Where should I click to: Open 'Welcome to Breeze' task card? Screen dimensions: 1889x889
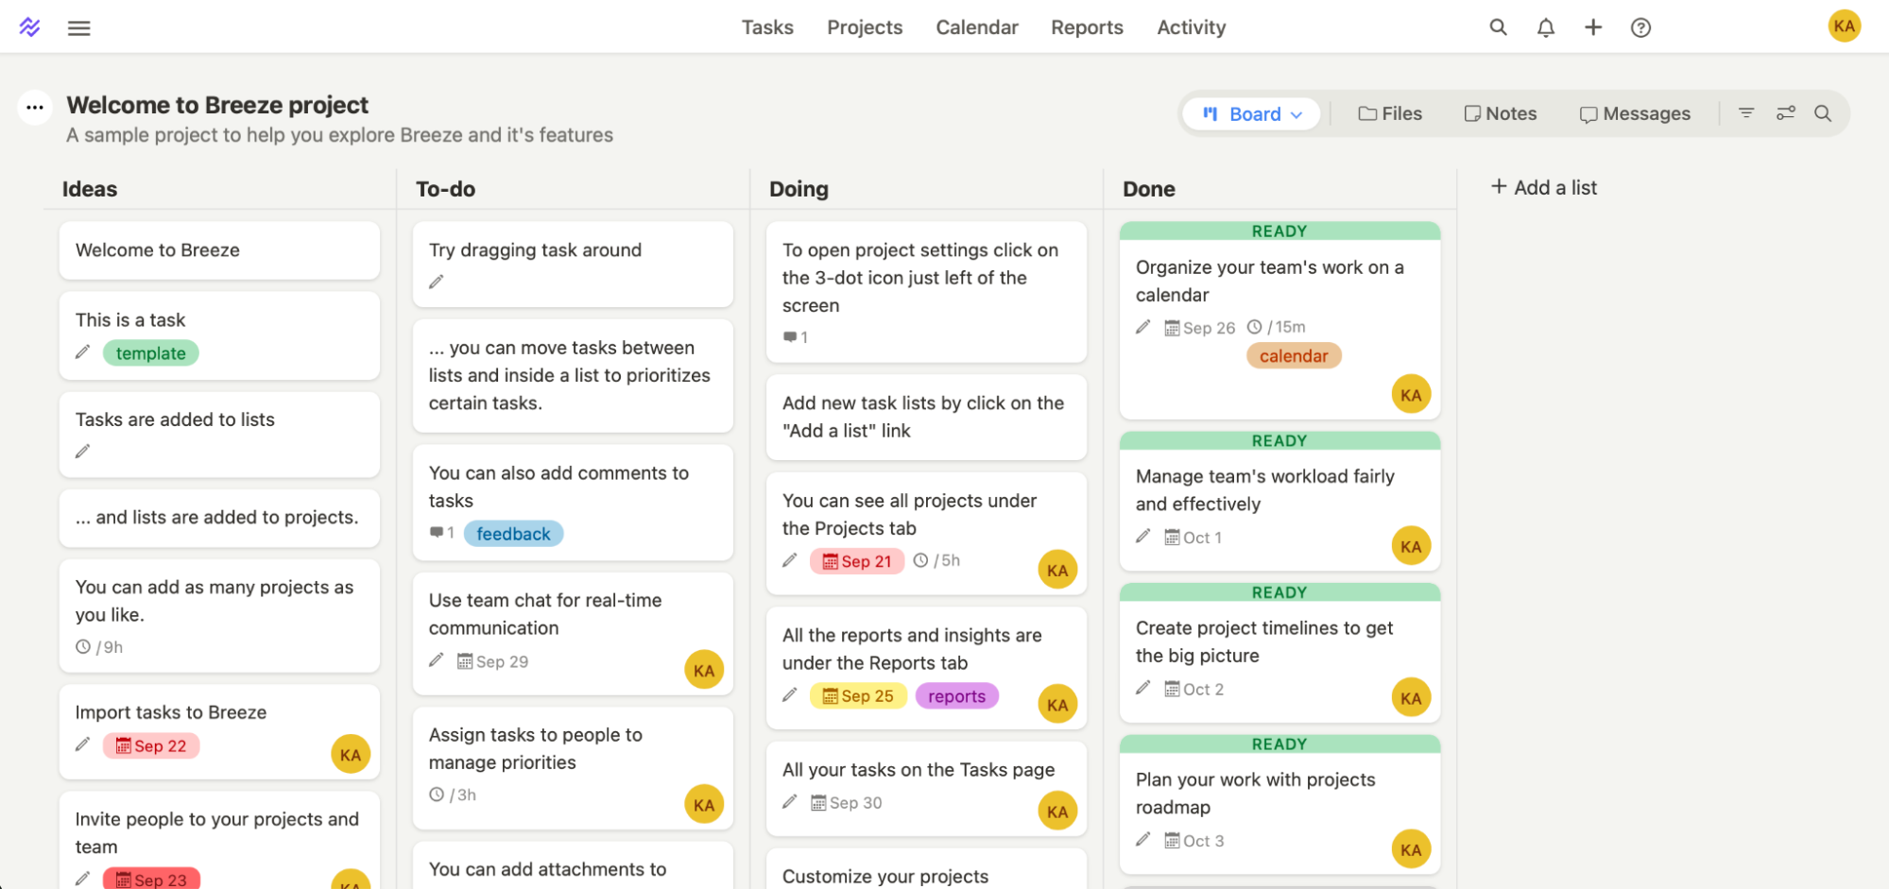click(219, 250)
